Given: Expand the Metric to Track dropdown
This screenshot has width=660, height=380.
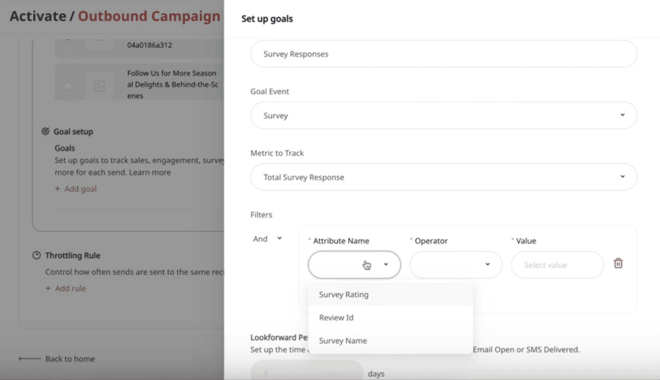Looking at the screenshot, I should click(x=443, y=177).
